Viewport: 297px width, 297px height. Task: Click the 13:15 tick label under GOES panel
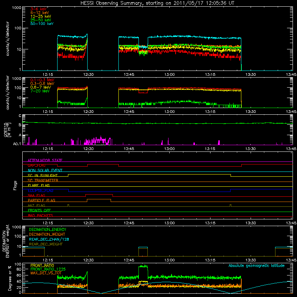(x=210, y=149)
